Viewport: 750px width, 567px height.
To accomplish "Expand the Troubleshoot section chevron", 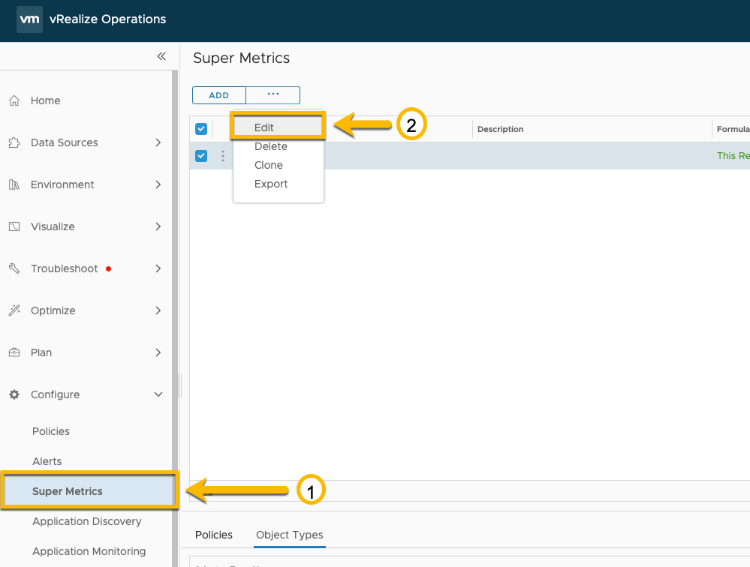I will pyautogui.click(x=158, y=268).
